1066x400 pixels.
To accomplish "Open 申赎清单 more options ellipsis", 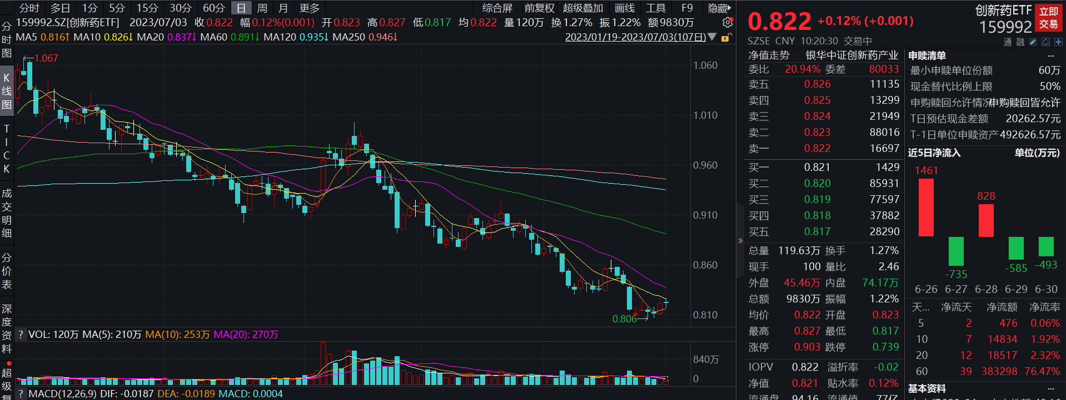I will 1050,55.
